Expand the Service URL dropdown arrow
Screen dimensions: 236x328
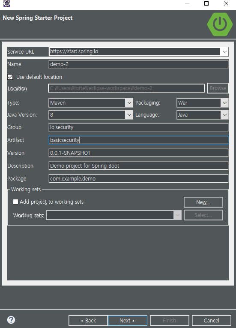pos(225,52)
